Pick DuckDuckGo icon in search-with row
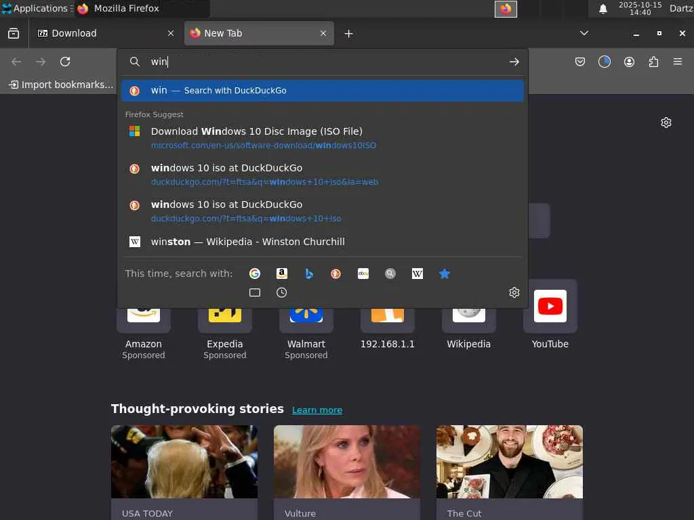The height and width of the screenshot is (520, 694). [336, 274]
